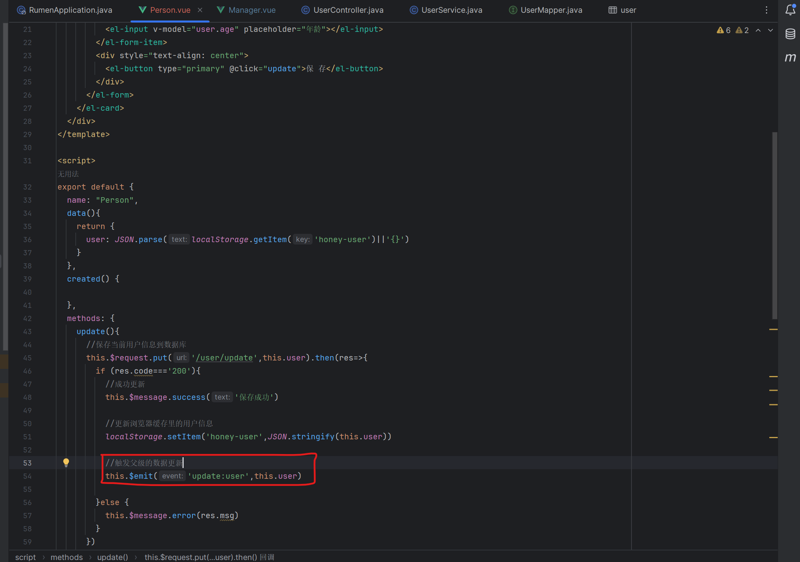Image resolution: width=800 pixels, height=562 pixels.
Task: Click the yellow warning stripe marker near line 51
Action: coord(773,437)
